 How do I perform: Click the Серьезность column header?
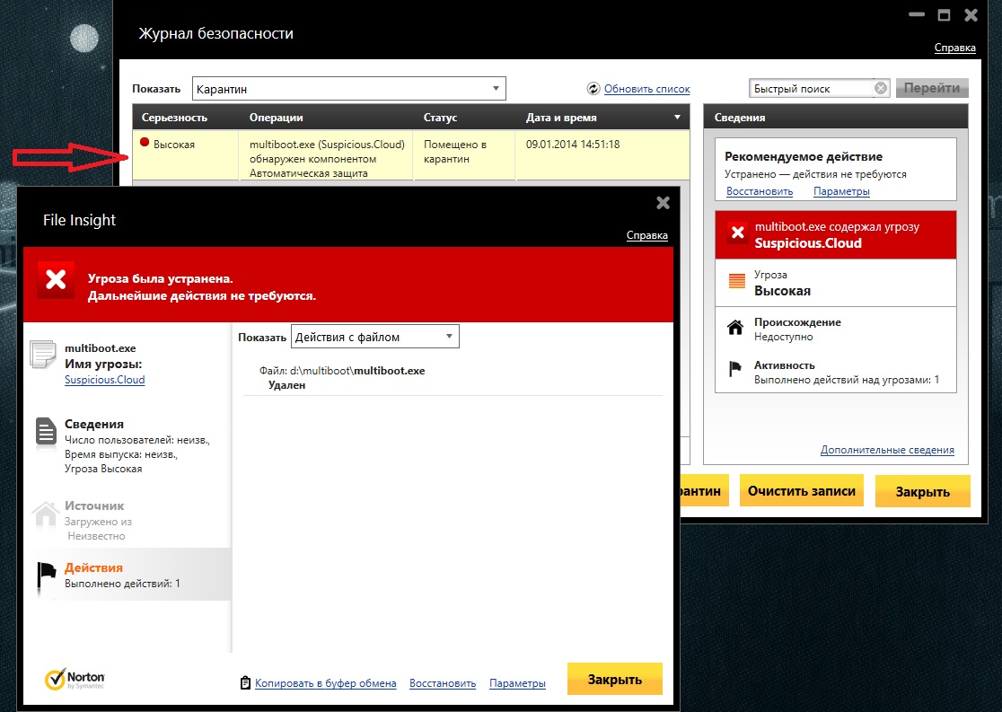pos(174,118)
